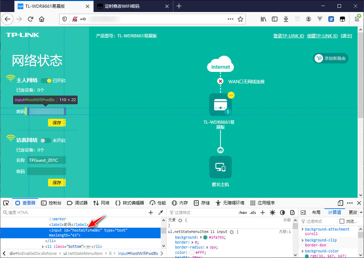Open page actions three-dot menu in address bar
Viewport: 364px width, 258px height.
pyautogui.click(x=230, y=19)
